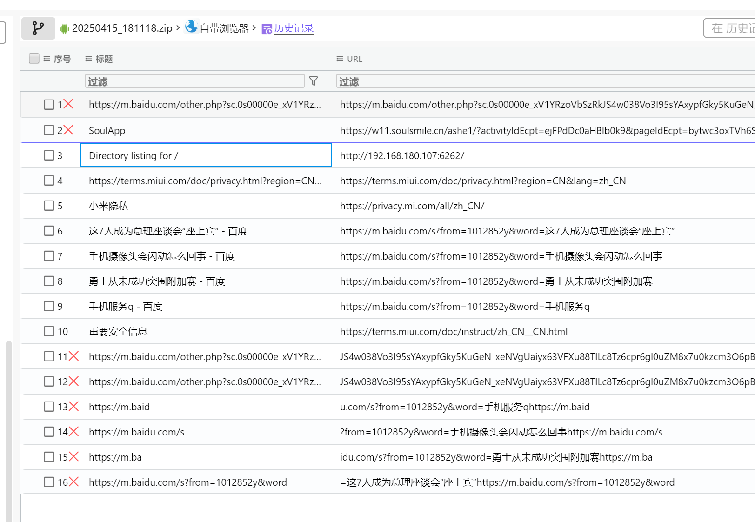Click the URL column filter input
Viewport: 755px width, 522px height.
pyautogui.click(x=545, y=81)
